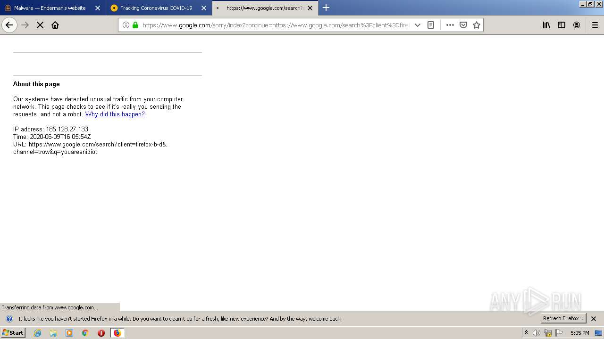Screen dimensions: 604x339
Task: Open the Action Center flag icon
Action: point(559,333)
